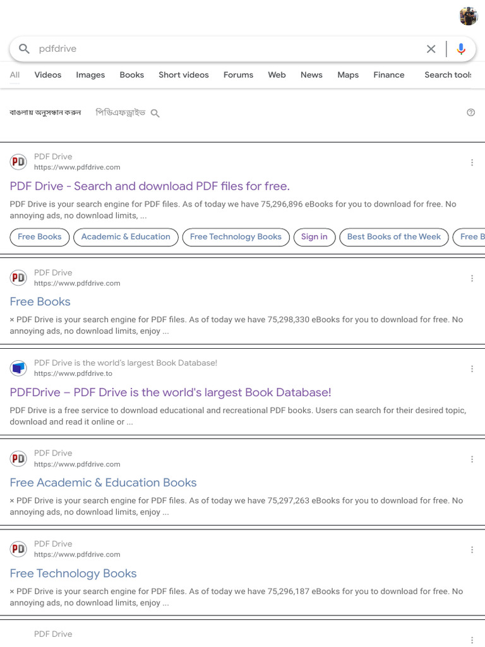Switch to the Videos tab
Screen dimensions: 485x647
pos(48,75)
